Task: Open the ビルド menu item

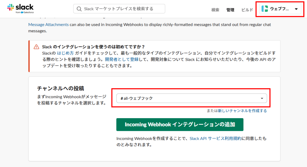Action: coord(247,10)
